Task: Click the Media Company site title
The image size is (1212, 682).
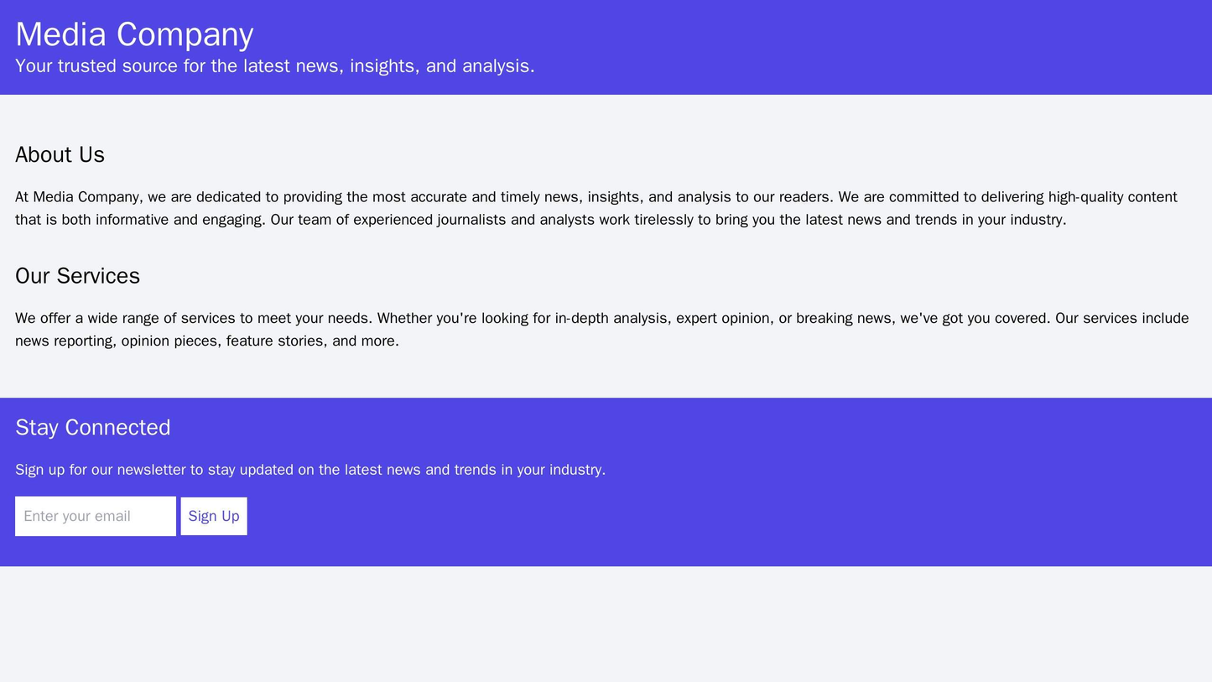Action: pyautogui.click(x=134, y=34)
